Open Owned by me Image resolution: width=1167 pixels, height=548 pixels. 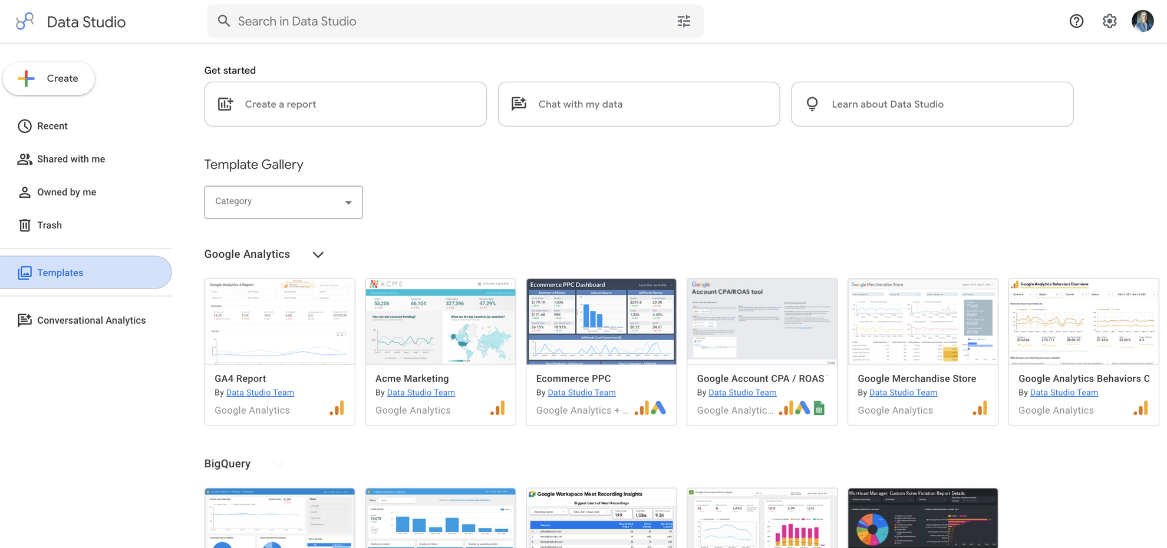coord(66,192)
